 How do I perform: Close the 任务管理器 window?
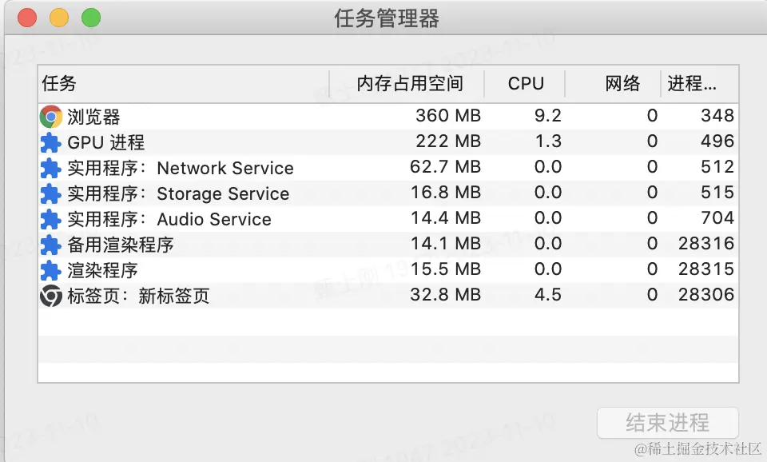click(x=27, y=18)
